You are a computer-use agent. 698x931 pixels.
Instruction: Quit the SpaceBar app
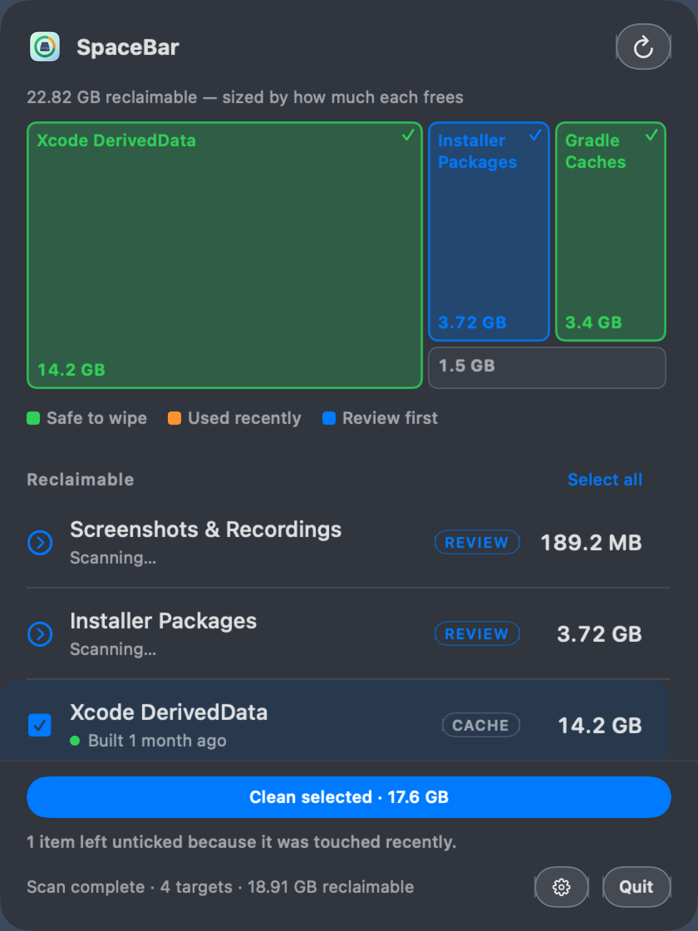point(637,887)
